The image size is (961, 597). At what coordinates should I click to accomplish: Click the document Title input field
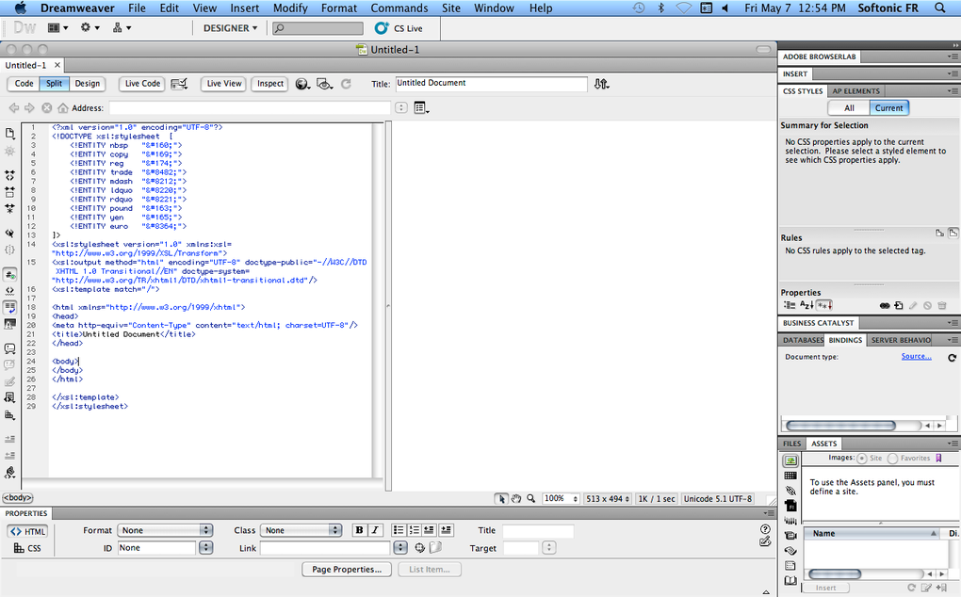(491, 84)
